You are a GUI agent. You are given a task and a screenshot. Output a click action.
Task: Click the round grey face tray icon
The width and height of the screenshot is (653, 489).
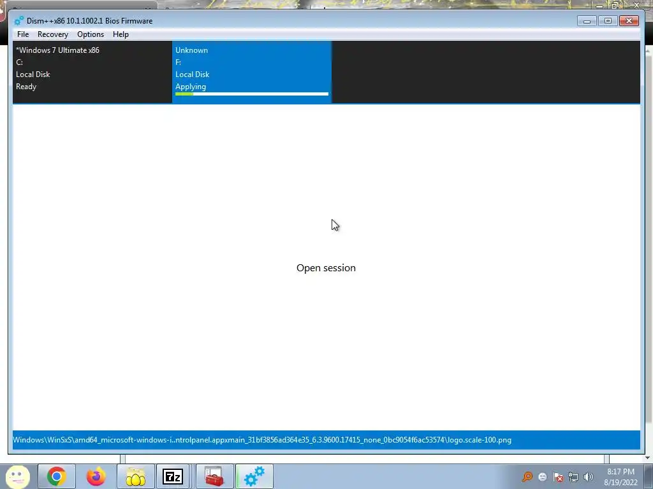click(542, 477)
